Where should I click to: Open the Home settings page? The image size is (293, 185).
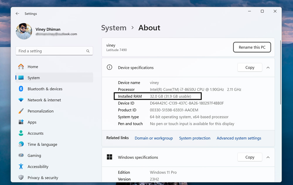coord(54,67)
